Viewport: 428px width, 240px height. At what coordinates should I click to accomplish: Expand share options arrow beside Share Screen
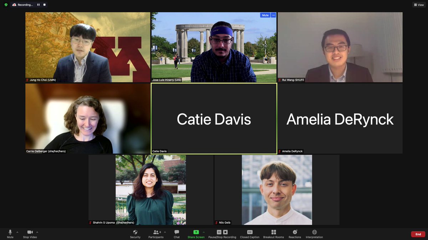pyautogui.click(x=204, y=232)
